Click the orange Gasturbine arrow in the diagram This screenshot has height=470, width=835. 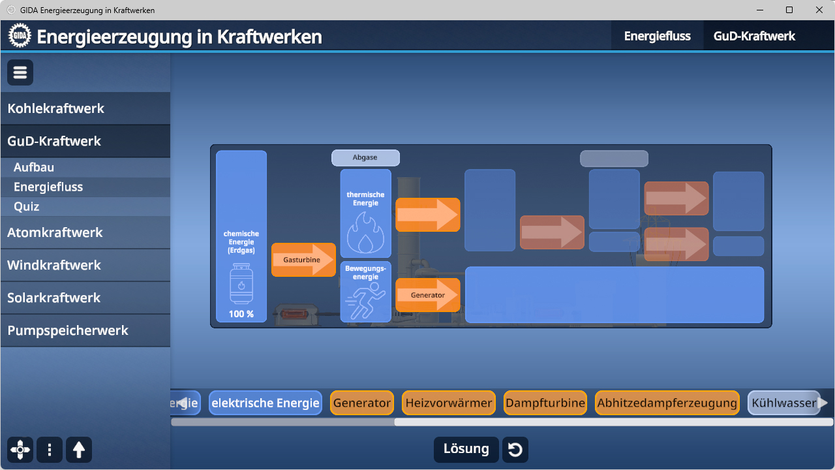pos(303,260)
